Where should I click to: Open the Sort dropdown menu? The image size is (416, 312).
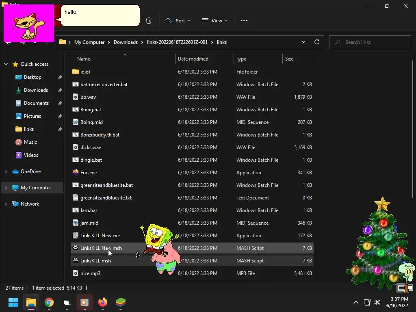(178, 20)
